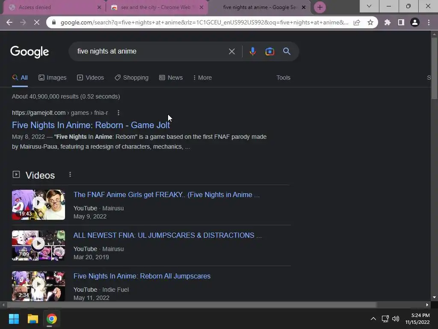Open a new tab with plus button

[320, 7]
